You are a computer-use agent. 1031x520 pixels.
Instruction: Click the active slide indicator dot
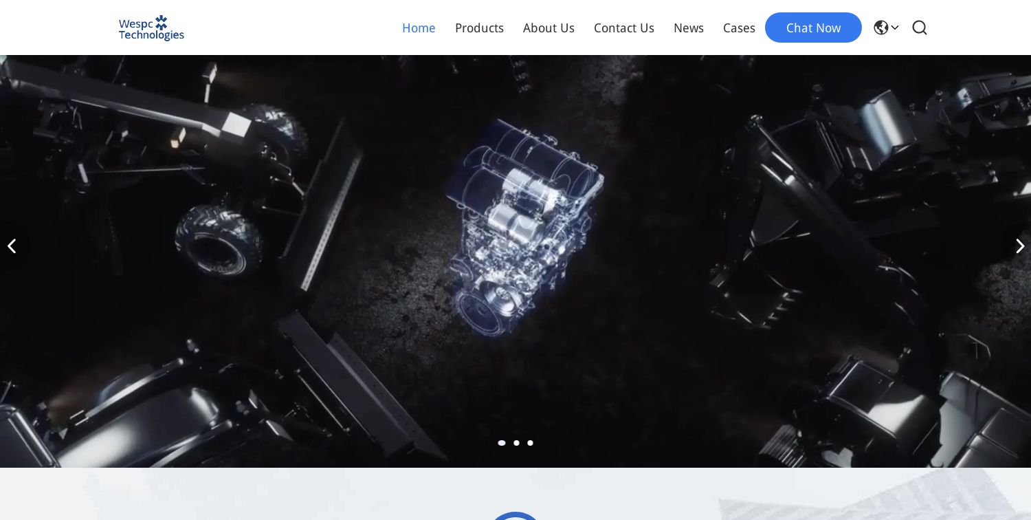[502, 443]
